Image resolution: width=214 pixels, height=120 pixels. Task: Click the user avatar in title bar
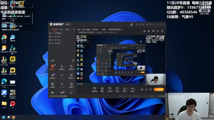tap(132, 25)
